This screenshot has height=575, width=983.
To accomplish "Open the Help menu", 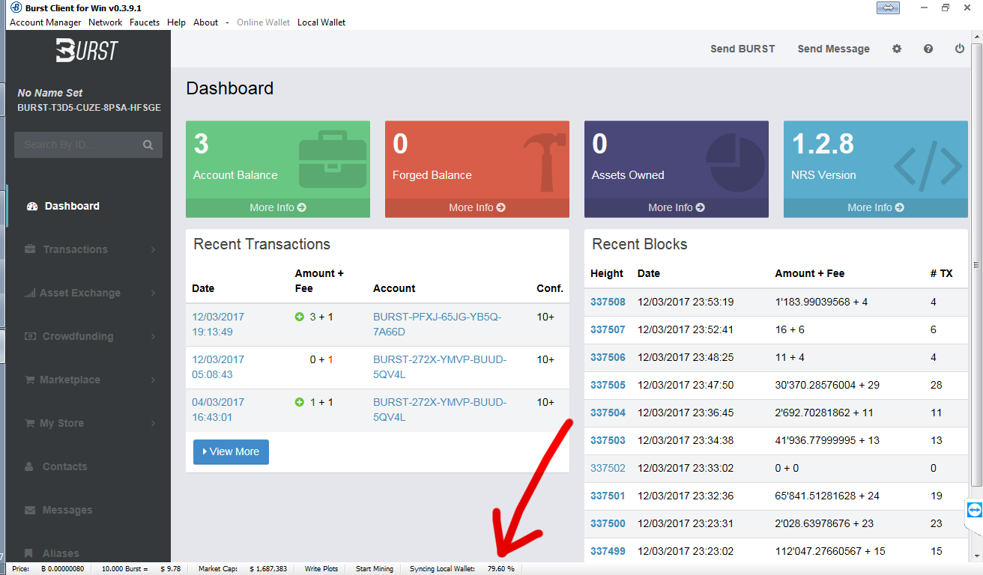I will pos(177,22).
